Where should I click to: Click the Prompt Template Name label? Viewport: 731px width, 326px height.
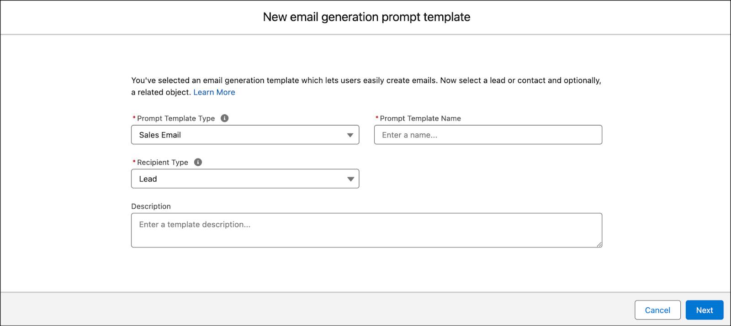420,118
